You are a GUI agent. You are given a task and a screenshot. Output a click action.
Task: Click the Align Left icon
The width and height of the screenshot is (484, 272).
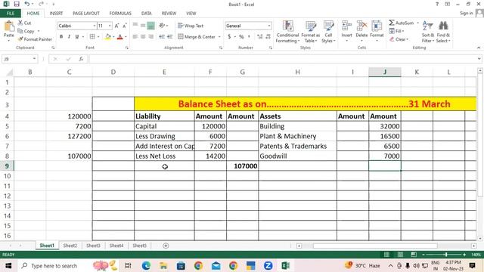tap(135, 37)
